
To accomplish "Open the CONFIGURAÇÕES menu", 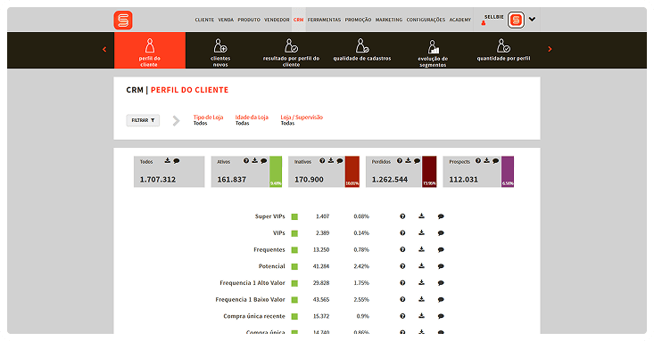I will pos(426,20).
